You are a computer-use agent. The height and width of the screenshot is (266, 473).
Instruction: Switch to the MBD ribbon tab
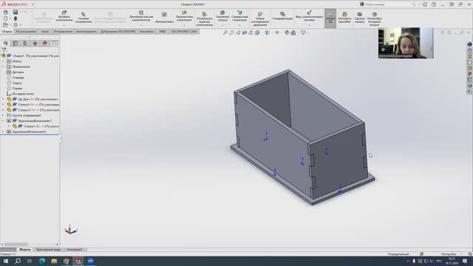[x=163, y=31]
